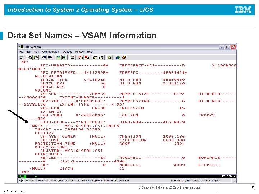Click the Paste toolbar icon
This screenshot has width=259, height=194.
pos(36,57)
